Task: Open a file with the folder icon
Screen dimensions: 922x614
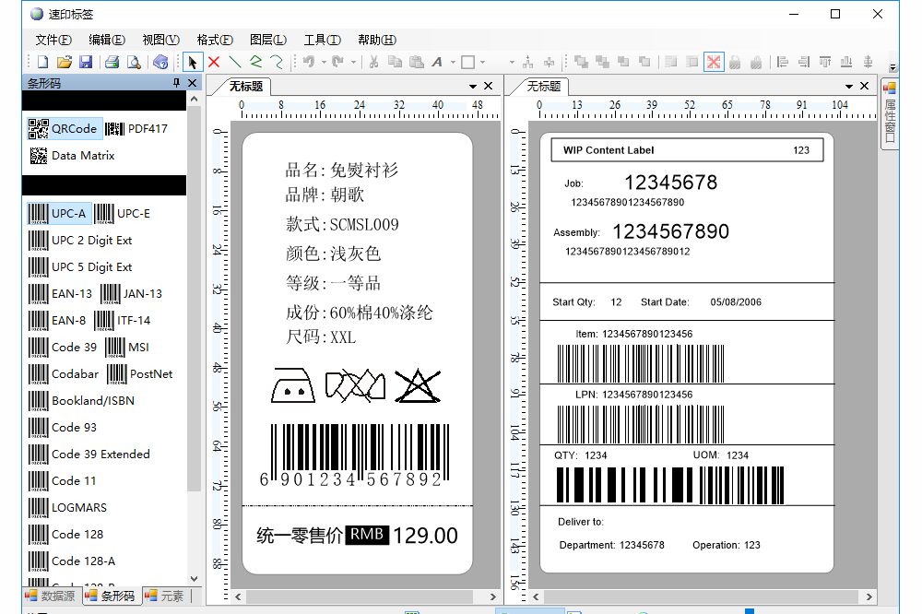Action: pos(64,63)
